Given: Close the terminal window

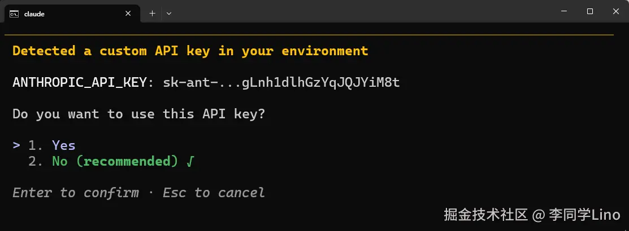Looking at the screenshot, I should 615,11.
